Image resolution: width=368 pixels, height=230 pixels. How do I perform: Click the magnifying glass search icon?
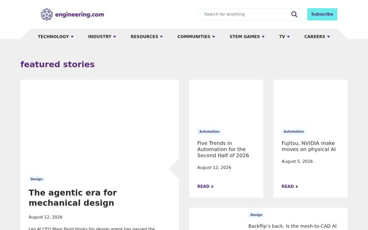click(294, 14)
